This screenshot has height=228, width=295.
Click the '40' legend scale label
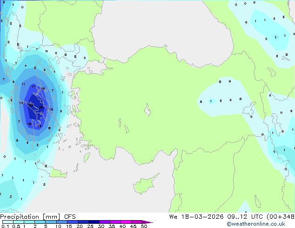point(122,226)
